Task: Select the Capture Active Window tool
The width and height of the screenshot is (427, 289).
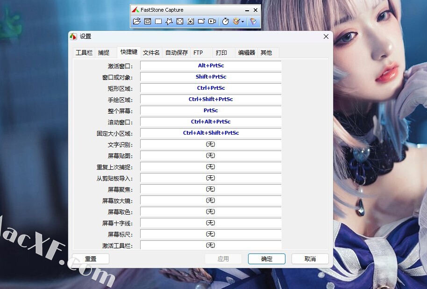Action: pos(148,21)
